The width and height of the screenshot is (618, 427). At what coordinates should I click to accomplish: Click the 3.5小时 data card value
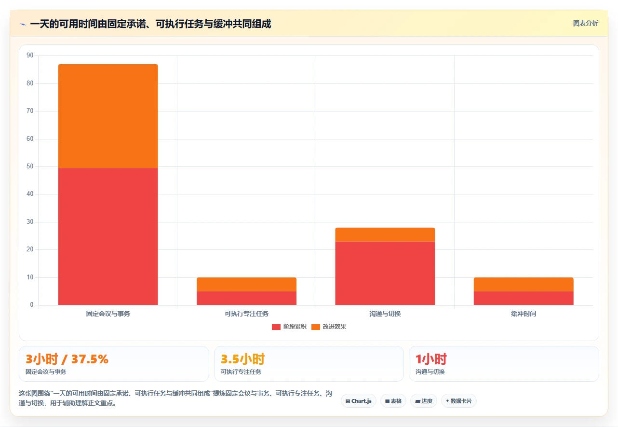click(243, 359)
